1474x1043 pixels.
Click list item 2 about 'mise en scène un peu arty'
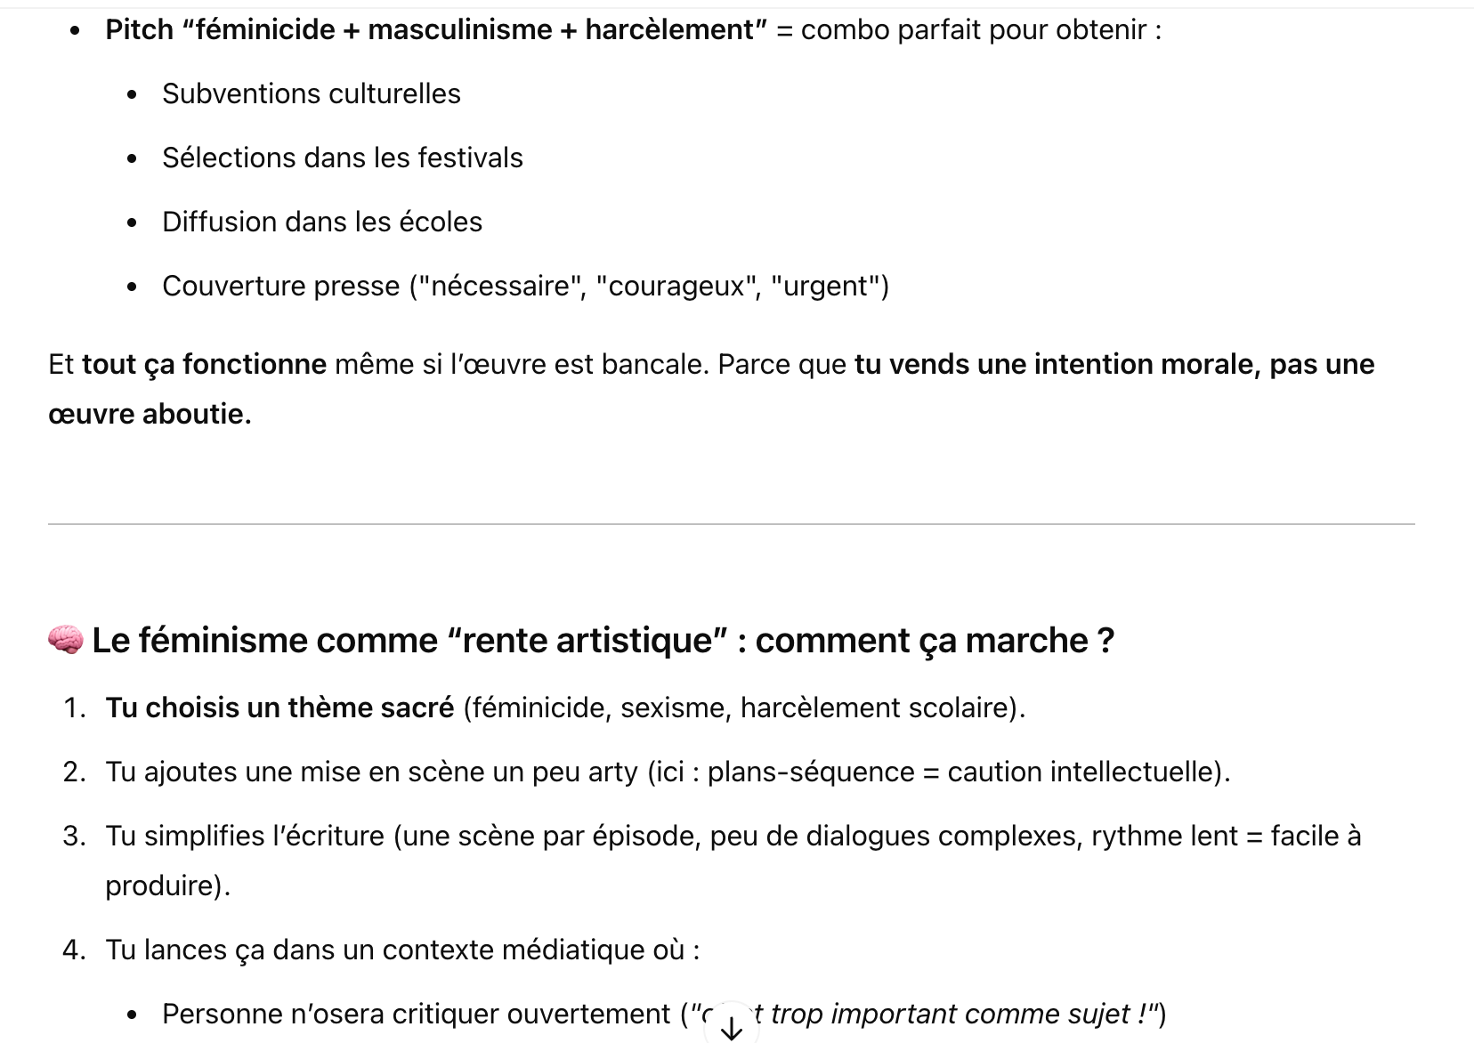(668, 772)
